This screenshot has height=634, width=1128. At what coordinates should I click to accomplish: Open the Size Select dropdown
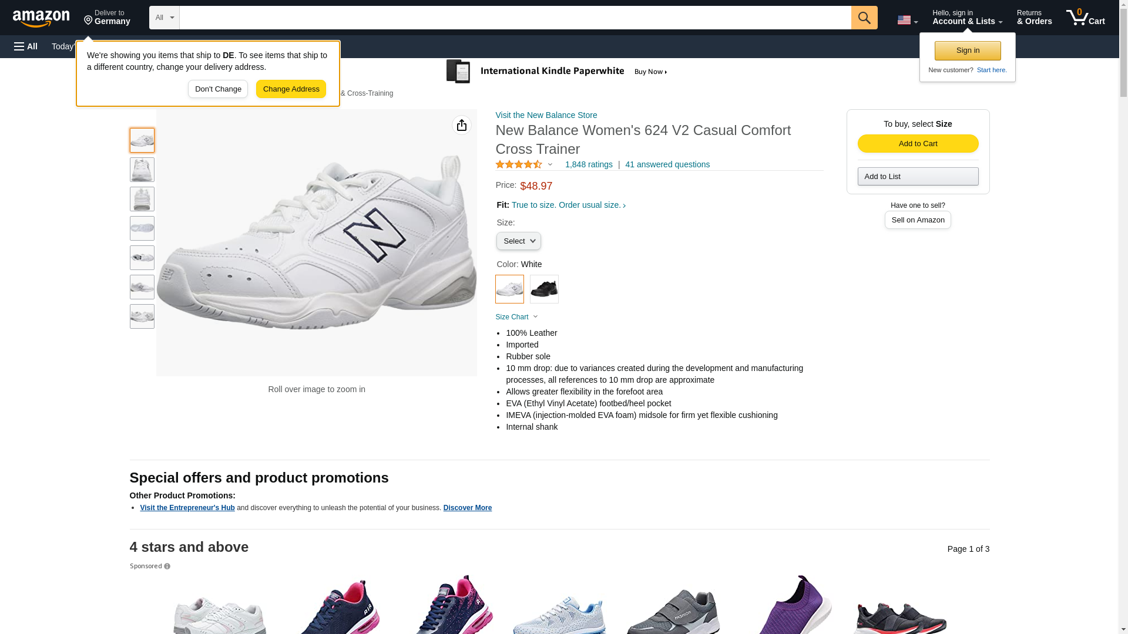click(518, 241)
